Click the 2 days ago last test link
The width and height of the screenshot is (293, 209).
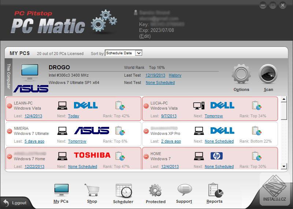click(171, 141)
